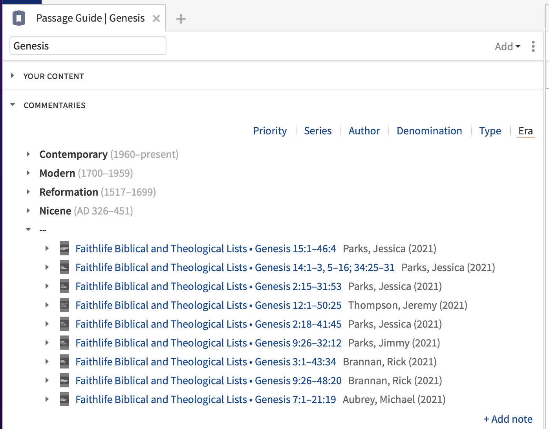Image resolution: width=549 pixels, height=429 pixels.
Task: Sort commentaries by Type
Action: [490, 131]
